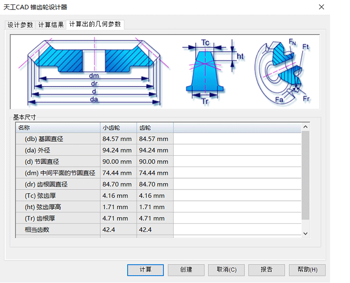Open the 计算结果 tab

[51, 25]
